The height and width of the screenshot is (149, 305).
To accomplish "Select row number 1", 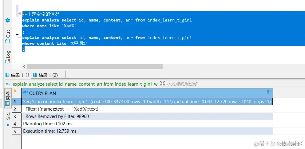I will [17, 102].
